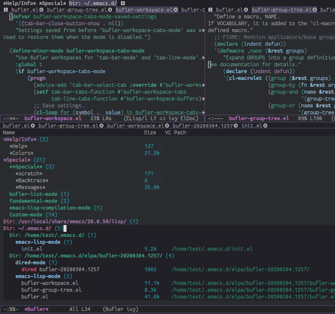Switch to the *Help/Info* workspace tab
This screenshot has width=335, height=314.
pyautogui.click(x=20, y=3)
